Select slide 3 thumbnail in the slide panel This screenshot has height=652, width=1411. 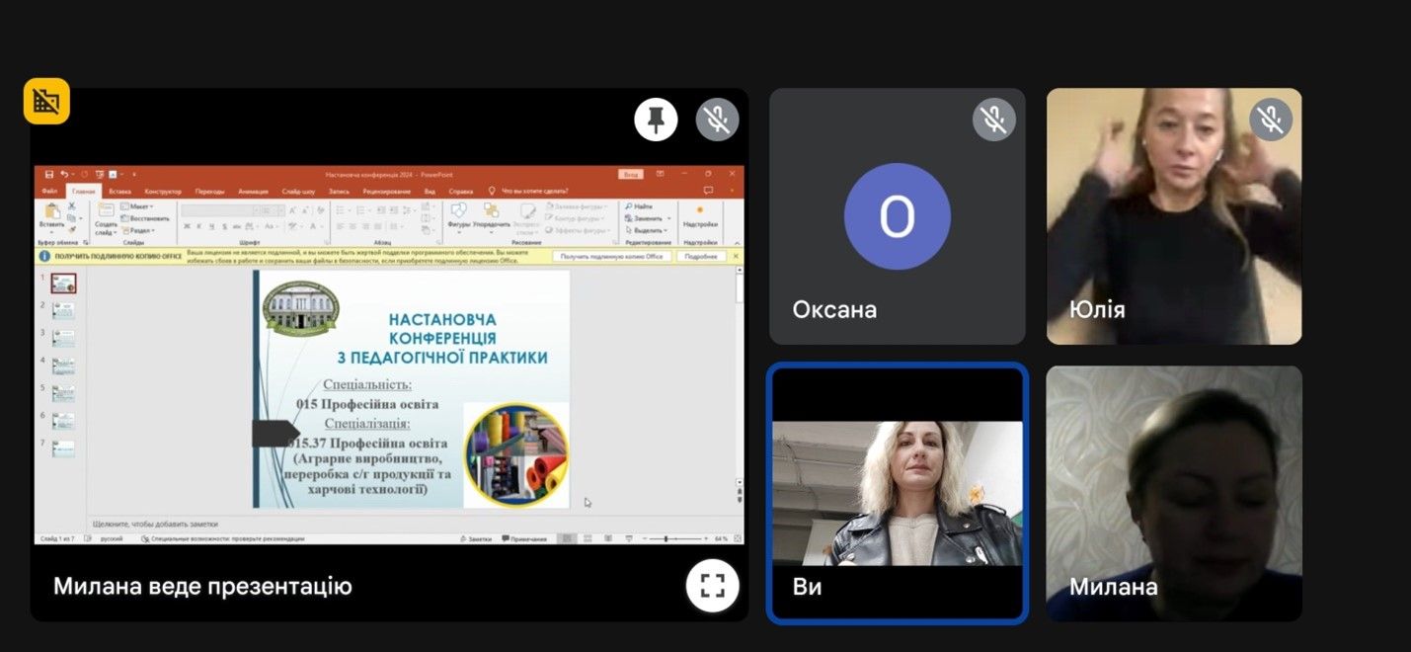click(63, 338)
